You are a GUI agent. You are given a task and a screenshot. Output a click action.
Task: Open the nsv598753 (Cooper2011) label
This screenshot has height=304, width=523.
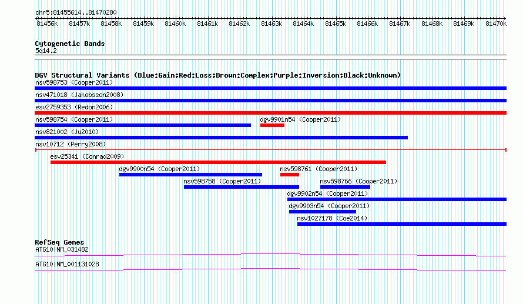point(74,82)
